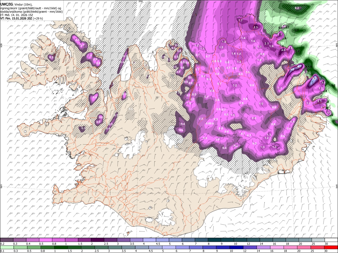Click the pale green 0.1–0.3 swatch, bottom legend row

(7, 247)
